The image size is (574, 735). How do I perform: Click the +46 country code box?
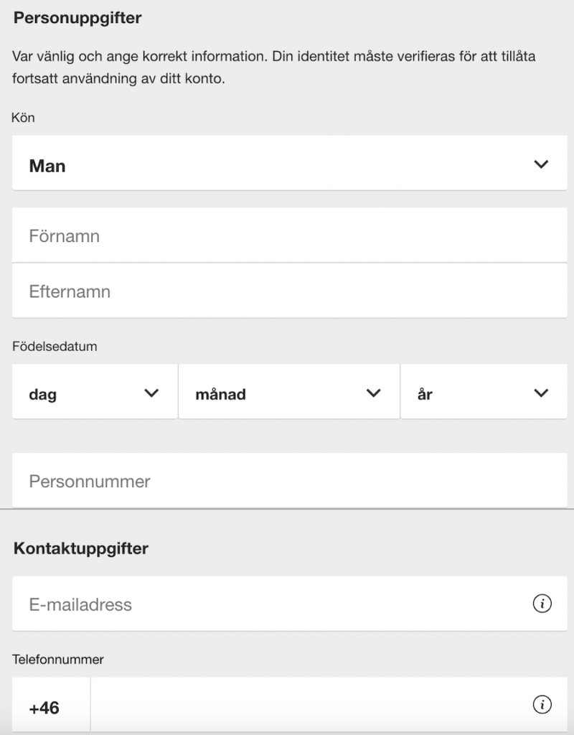pyautogui.click(x=51, y=705)
